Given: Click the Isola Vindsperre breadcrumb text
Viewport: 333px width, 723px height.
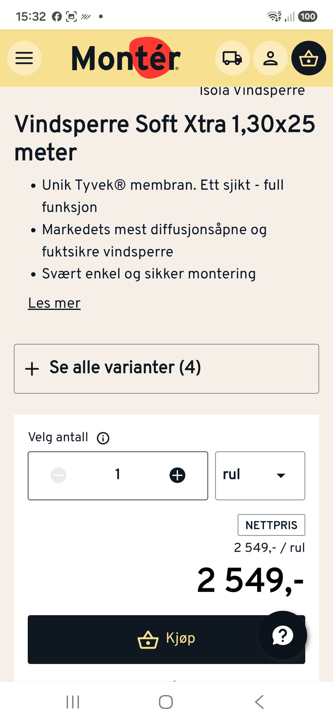Looking at the screenshot, I should (252, 91).
